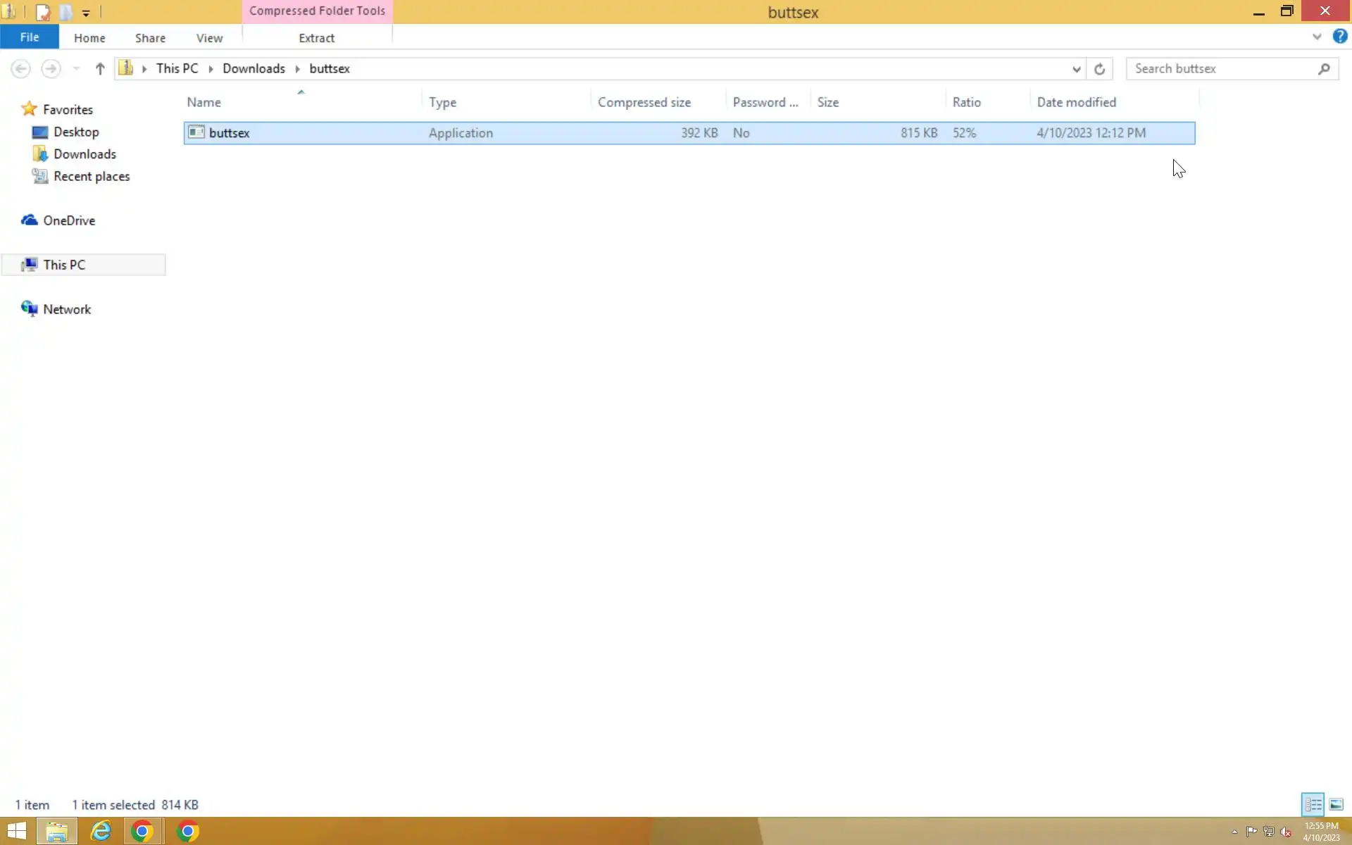Screen dimensions: 1352x845
Task: Switch to details view button
Action: point(1313,804)
